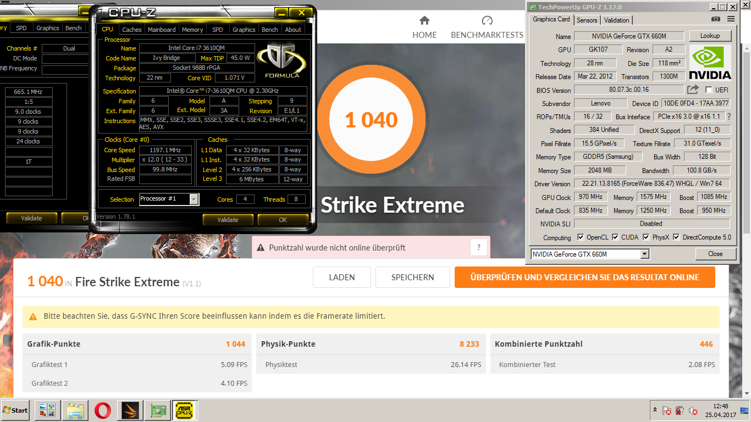This screenshot has width=751, height=422.
Task: Switch to GPU-Z in the taskbar
Action: pyautogui.click(x=158, y=410)
